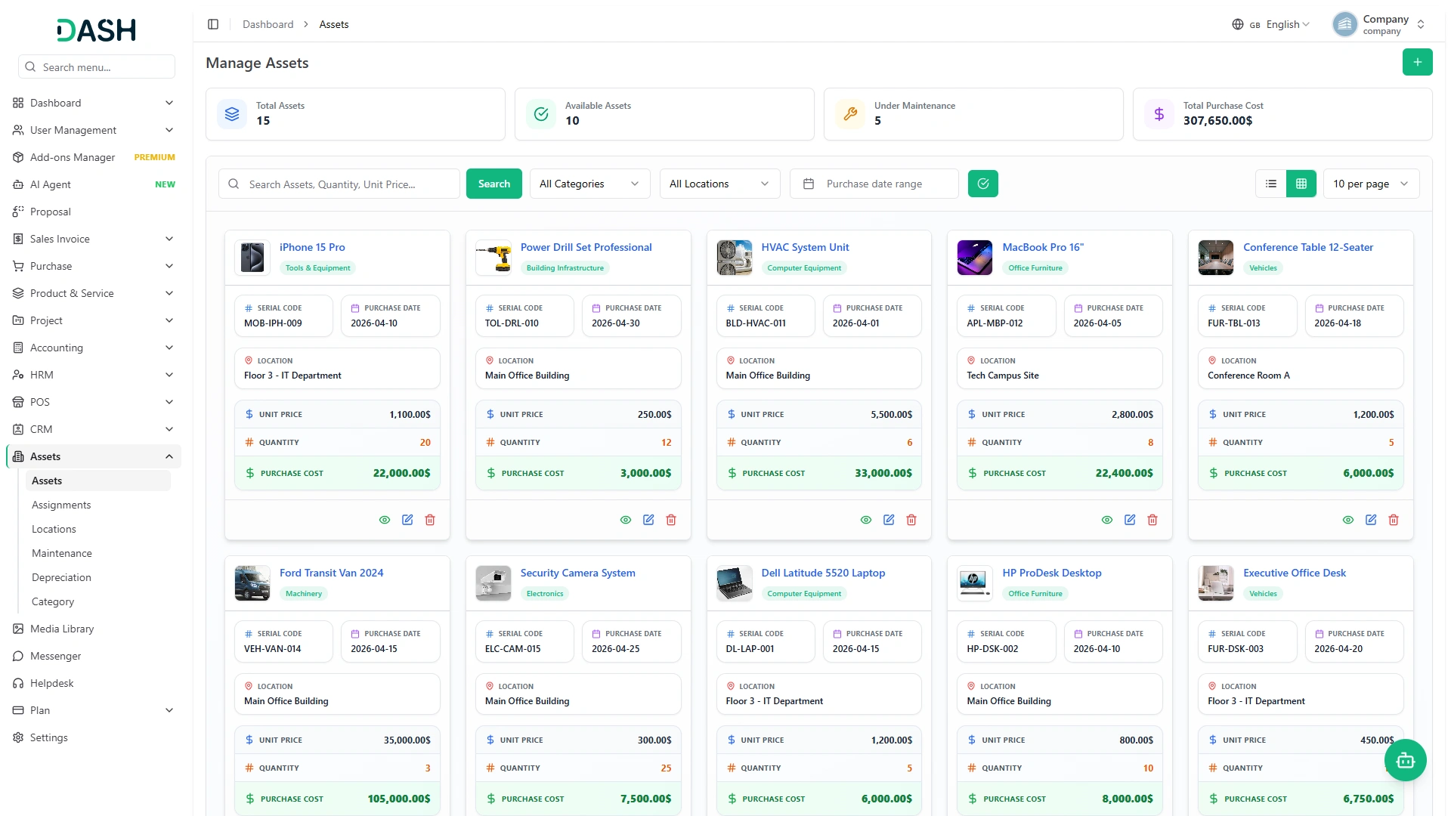View the iPhone 15 Pro asset details
1451x816 pixels.
[x=385, y=520]
